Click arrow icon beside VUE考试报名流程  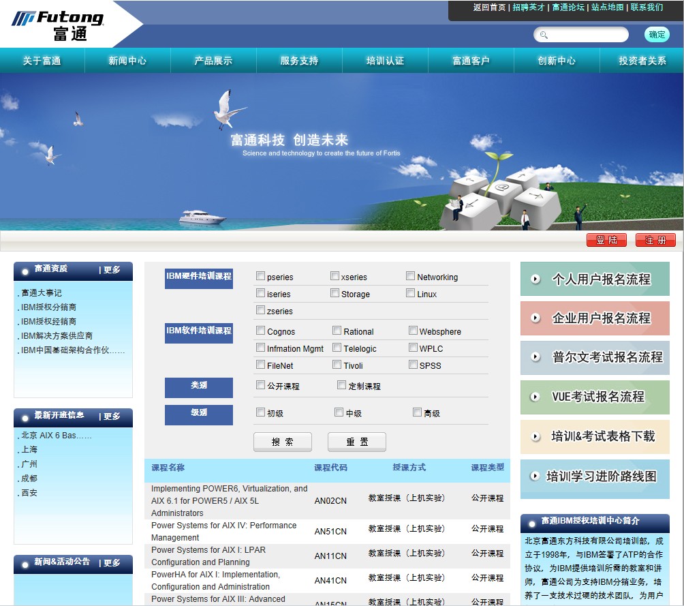click(x=535, y=397)
